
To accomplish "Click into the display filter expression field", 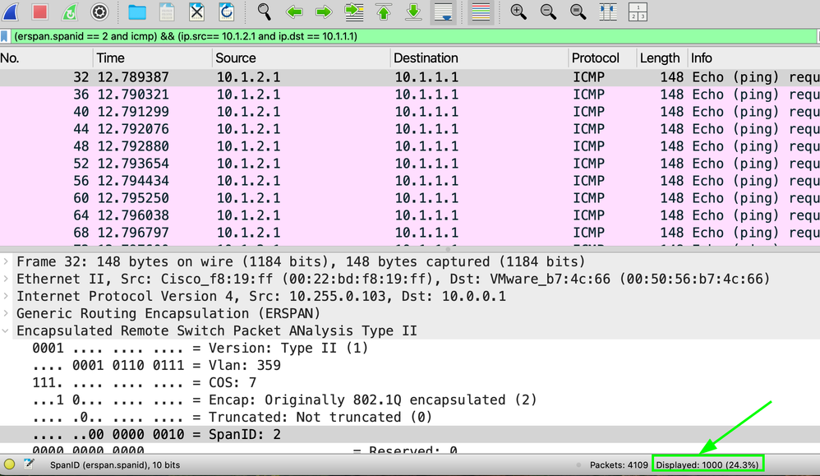I will click(413, 36).
